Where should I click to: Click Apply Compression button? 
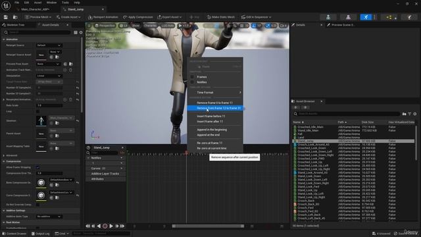point(138,17)
